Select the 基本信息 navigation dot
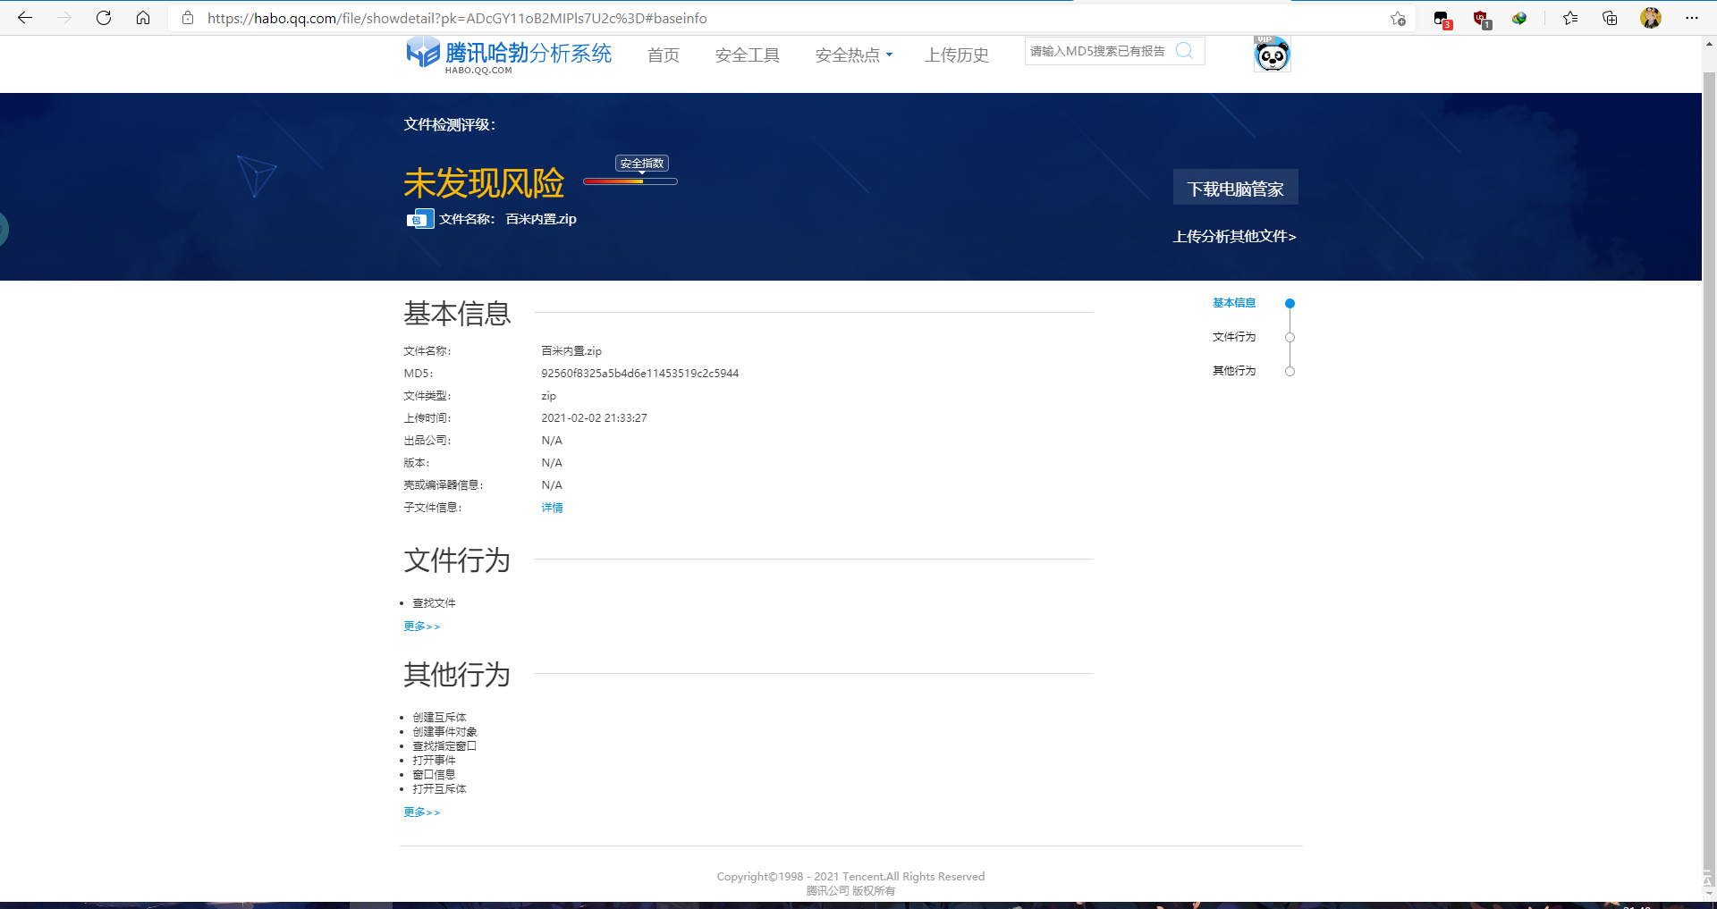 [x=1290, y=304]
